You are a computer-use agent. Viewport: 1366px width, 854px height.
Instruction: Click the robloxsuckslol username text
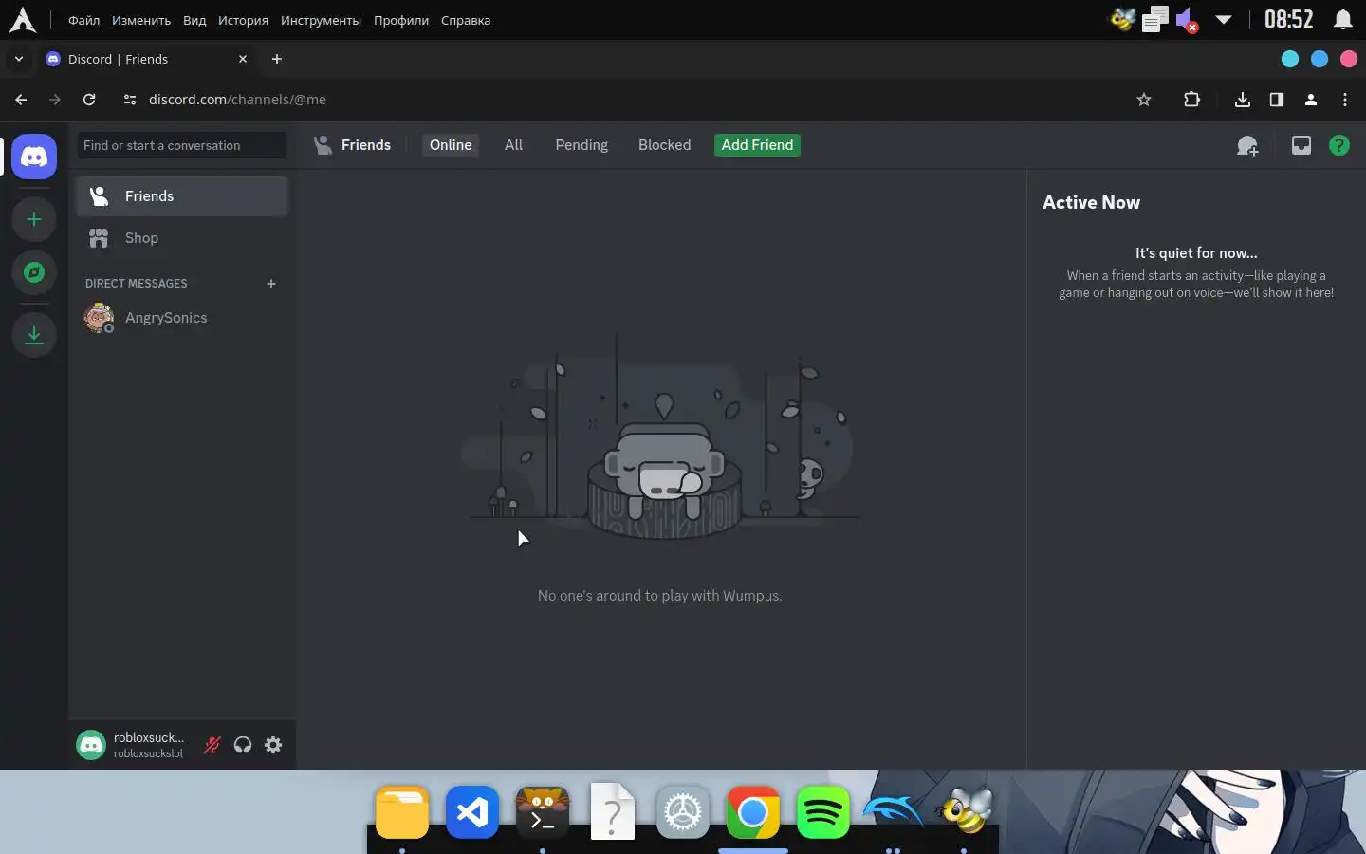pyautogui.click(x=148, y=753)
